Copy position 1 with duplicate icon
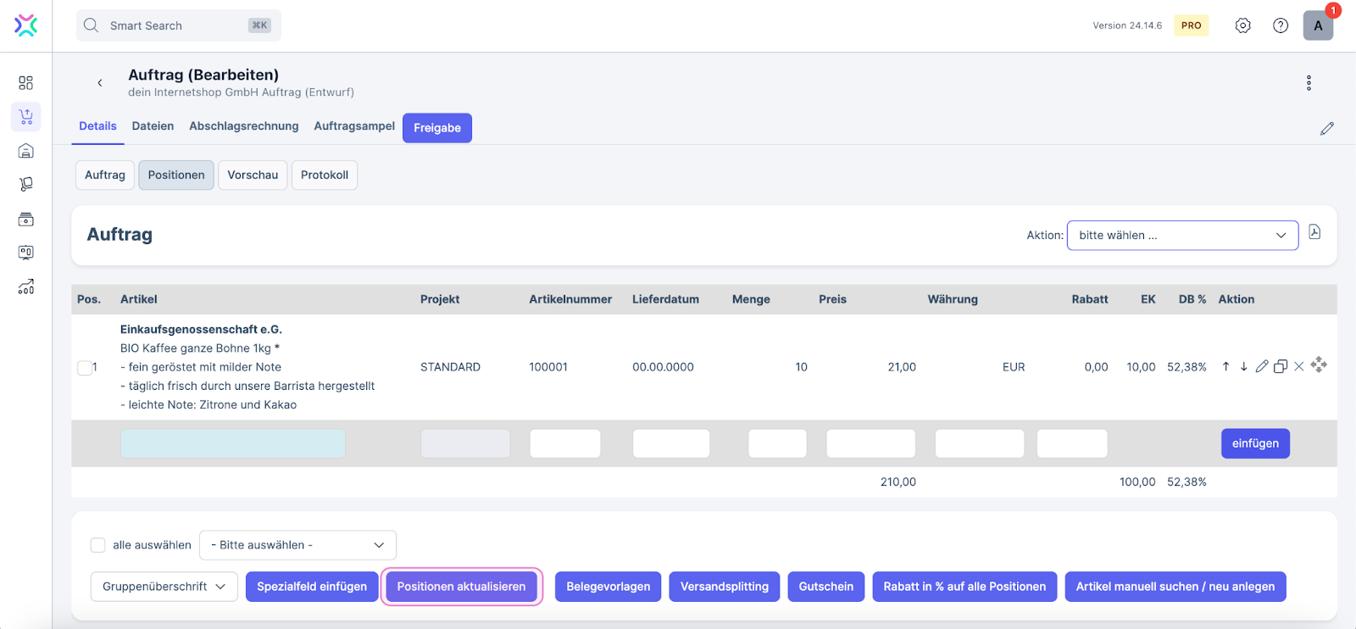This screenshot has height=629, width=1356. (1281, 366)
